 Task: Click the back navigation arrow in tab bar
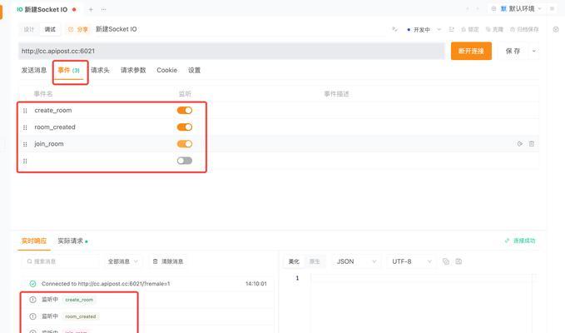[468, 8]
